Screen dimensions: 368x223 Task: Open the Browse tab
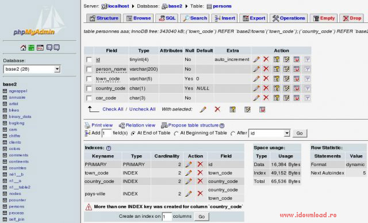tap(139, 18)
